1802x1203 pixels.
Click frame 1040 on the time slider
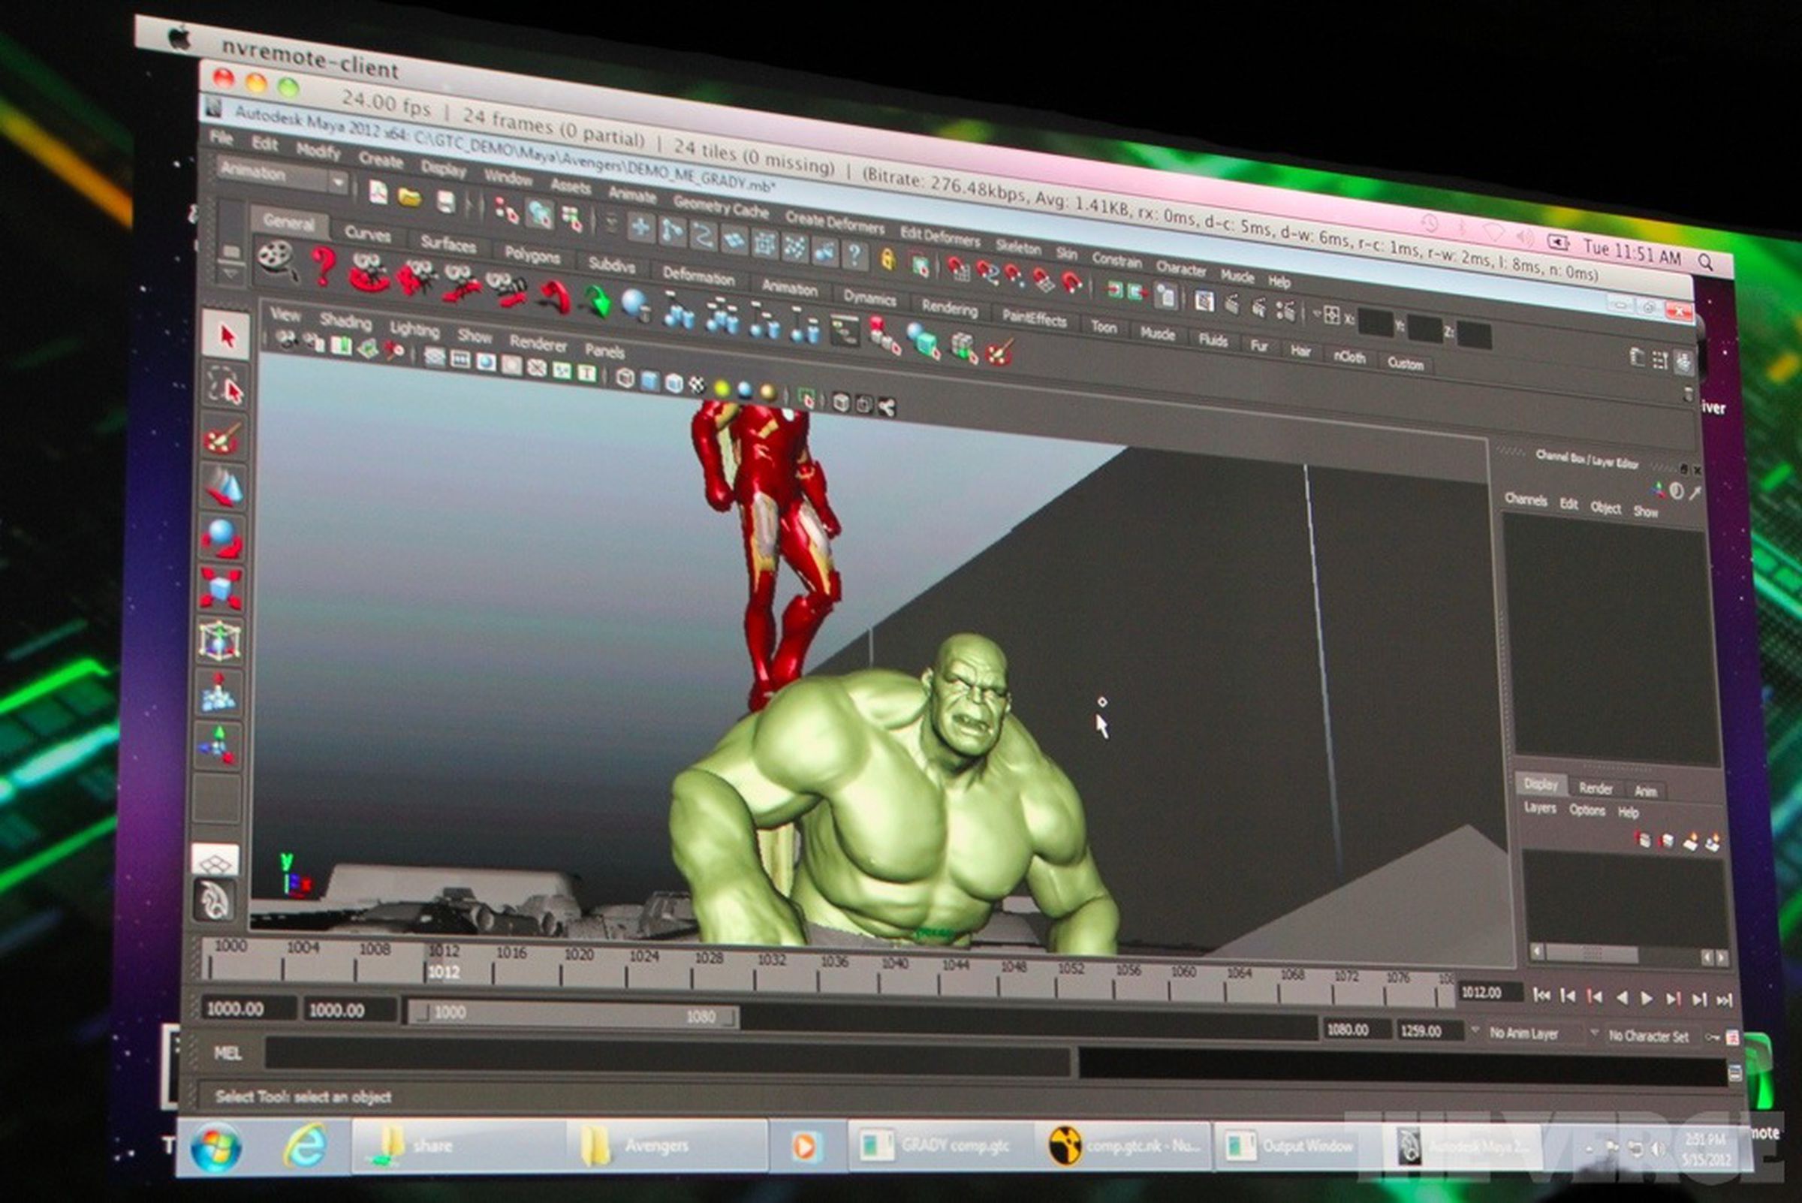coord(894,963)
